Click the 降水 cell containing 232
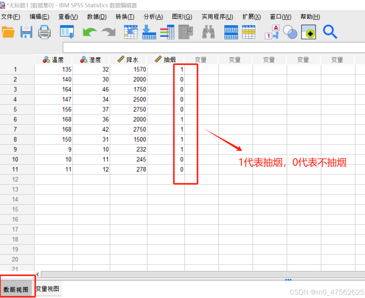Screen dimensions: 365x298 (x=128, y=149)
